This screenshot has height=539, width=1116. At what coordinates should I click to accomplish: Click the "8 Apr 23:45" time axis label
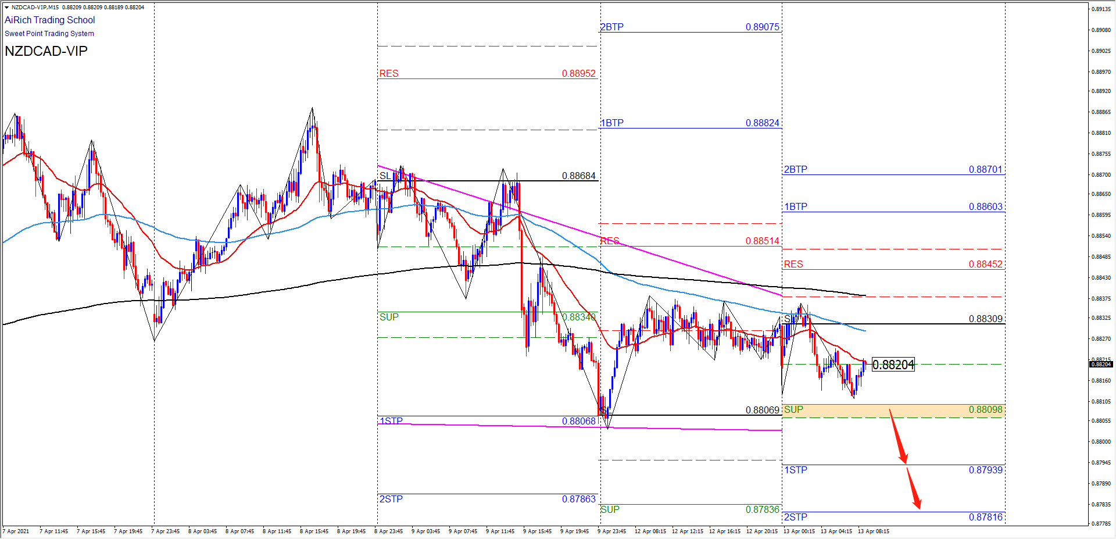tap(389, 531)
